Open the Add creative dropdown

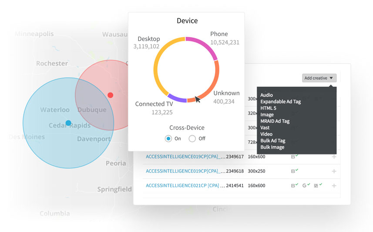(x=319, y=78)
